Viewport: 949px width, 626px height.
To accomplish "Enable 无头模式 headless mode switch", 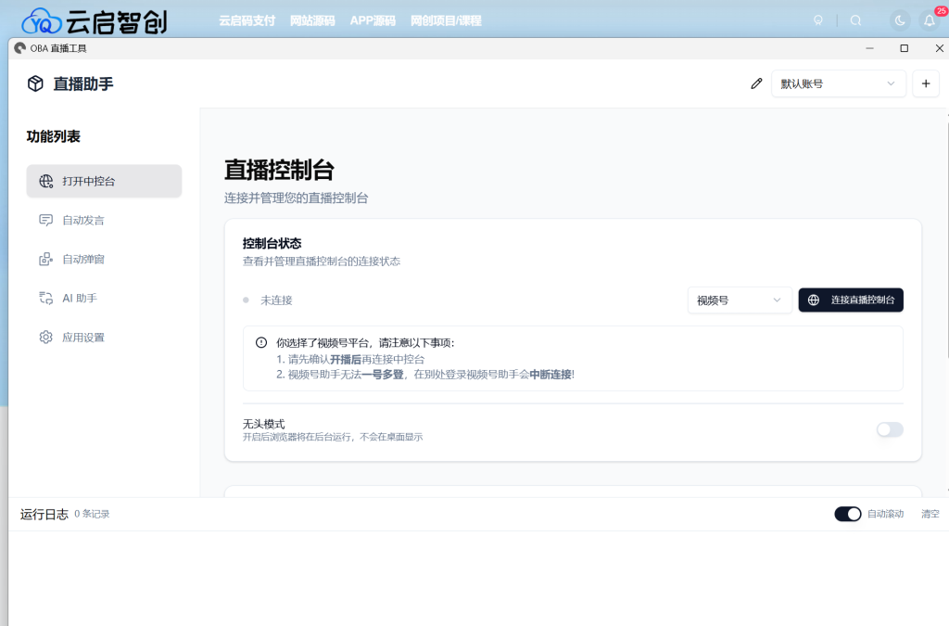I will [889, 429].
